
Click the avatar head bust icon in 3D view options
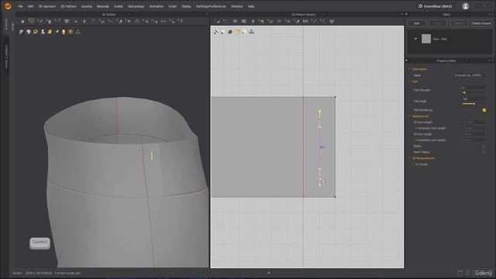pyautogui.click(x=64, y=32)
